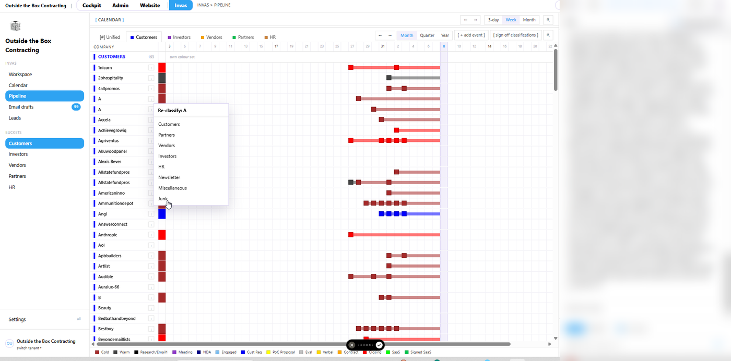Click the vertical scrollbar of the pipeline

(556, 70)
